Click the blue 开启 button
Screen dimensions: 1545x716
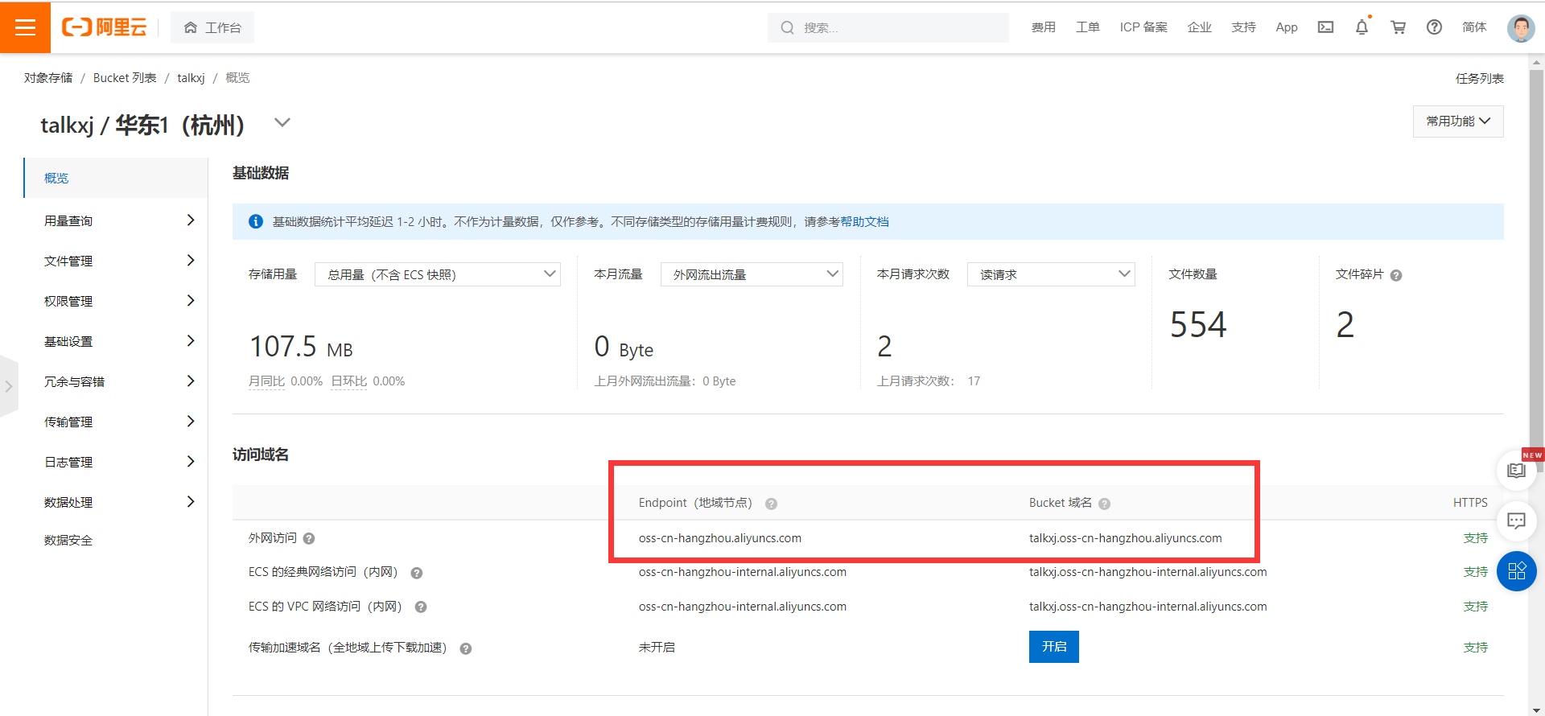(x=1054, y=647)
